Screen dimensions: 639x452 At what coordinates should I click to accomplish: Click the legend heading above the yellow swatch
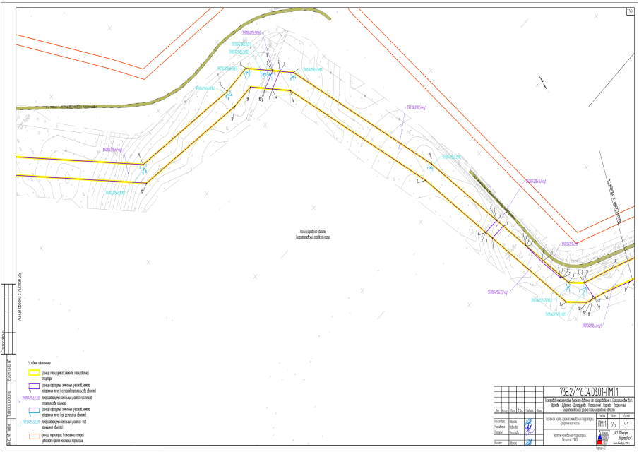click(40, 362)
